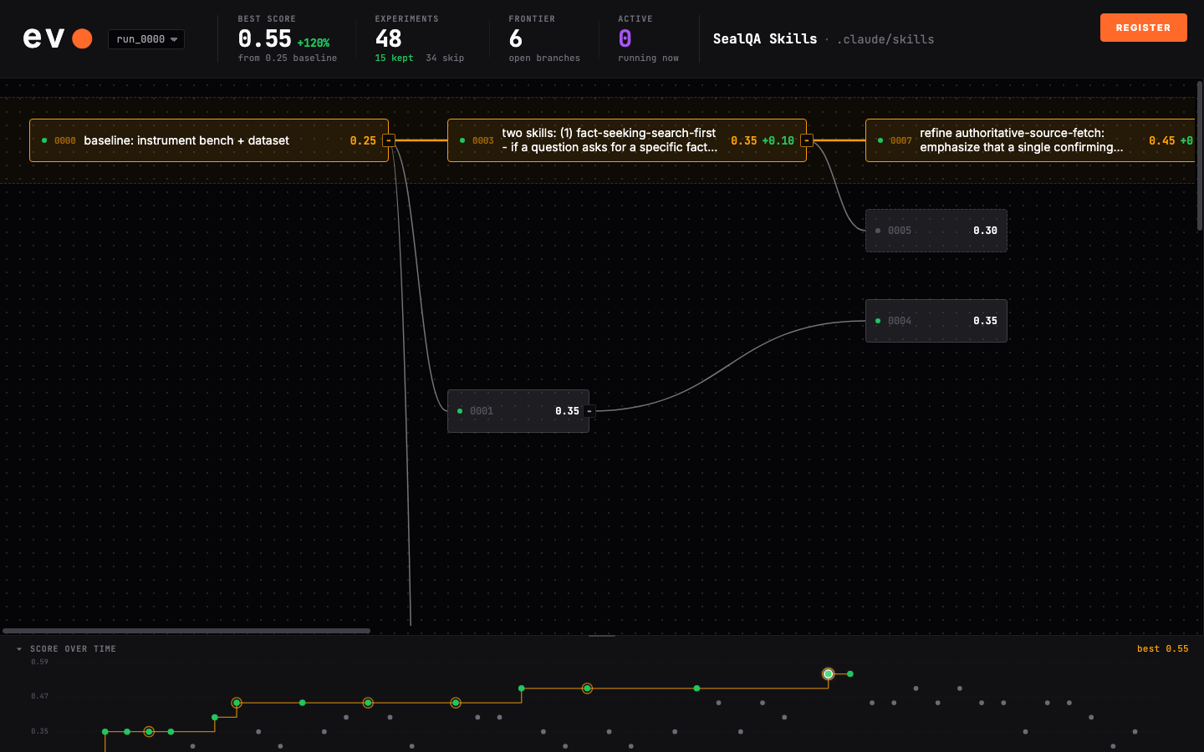Click the panel resize handle above chart
This screenshot has width=1204, height=752.
pyautogui.click(x=602, y=636)
